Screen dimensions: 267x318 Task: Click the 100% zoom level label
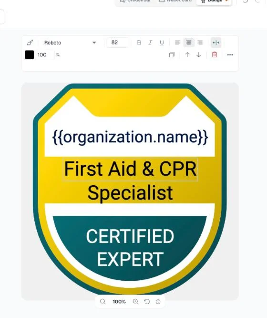(119, 302)
